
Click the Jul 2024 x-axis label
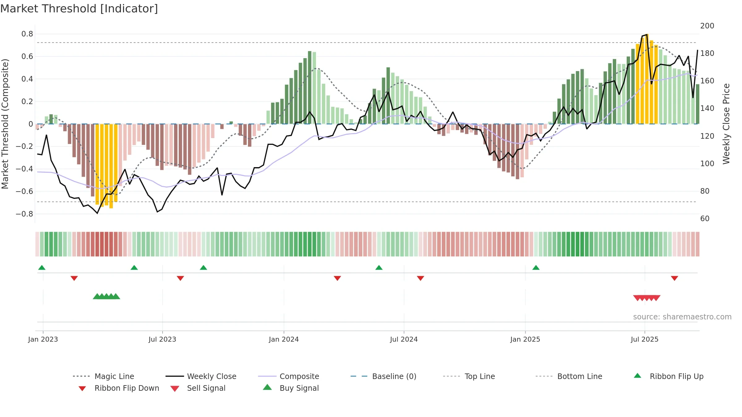(404, 339)
